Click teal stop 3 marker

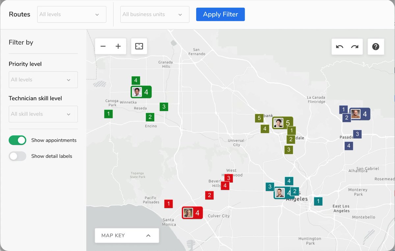(270, 187)
